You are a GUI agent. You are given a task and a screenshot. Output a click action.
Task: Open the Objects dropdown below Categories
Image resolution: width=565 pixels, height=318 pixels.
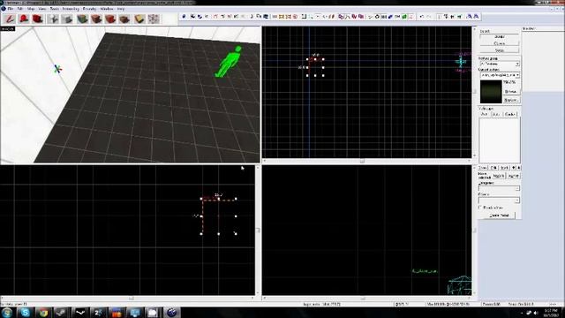(499, 201)
